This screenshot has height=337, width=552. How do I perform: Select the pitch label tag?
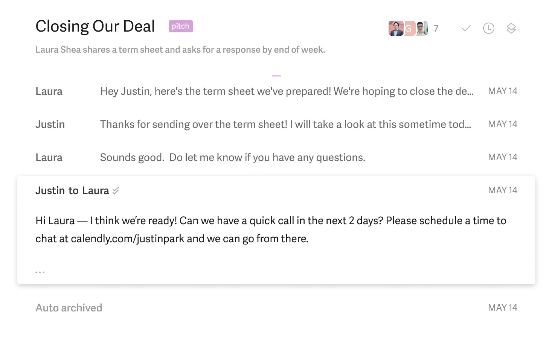coord(181,26)
